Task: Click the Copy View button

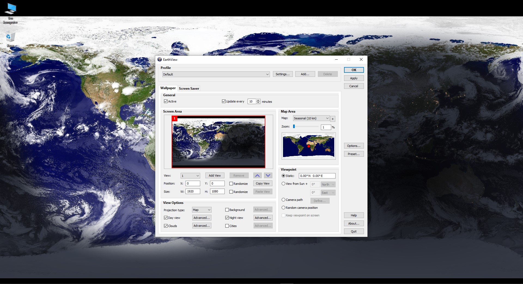Action: tap(263, 183)
